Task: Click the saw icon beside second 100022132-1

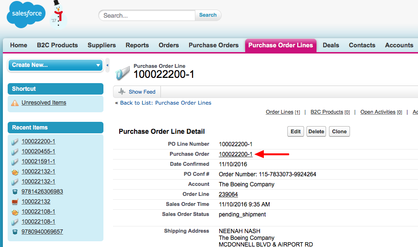Action: [15, 182]
